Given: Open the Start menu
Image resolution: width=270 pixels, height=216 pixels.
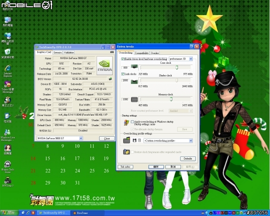Looking at the screenshot, I should 9,213.
